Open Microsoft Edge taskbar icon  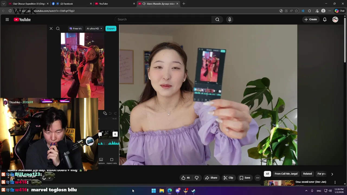pos(170,191)
